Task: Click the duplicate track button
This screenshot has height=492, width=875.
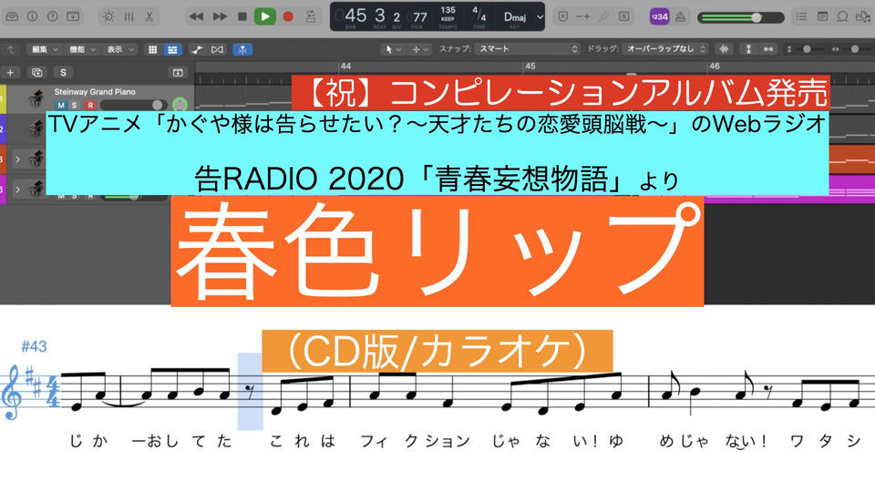Action: point(36,73)
